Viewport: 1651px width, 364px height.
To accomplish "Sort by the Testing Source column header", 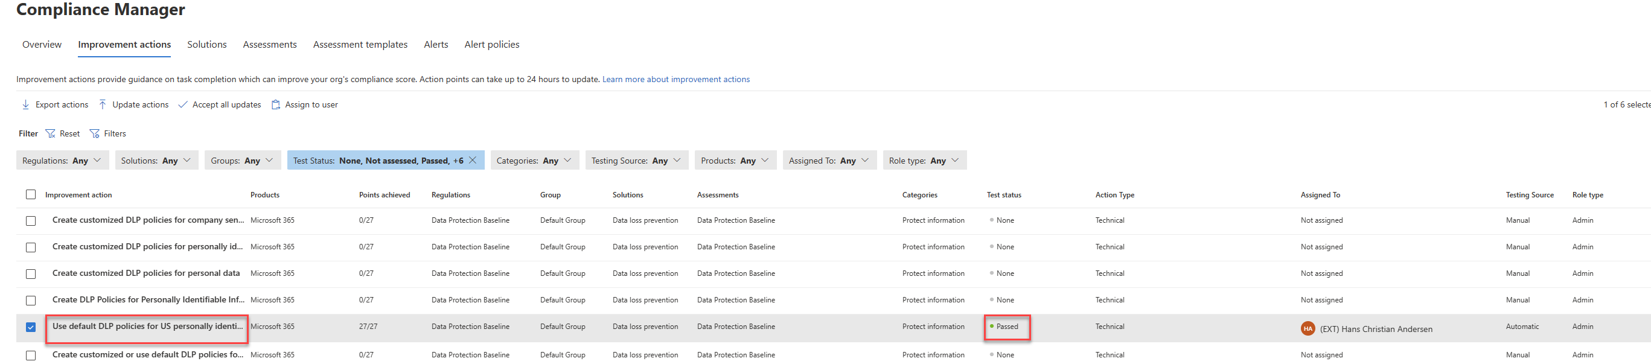I will (x=1529, y=195).
